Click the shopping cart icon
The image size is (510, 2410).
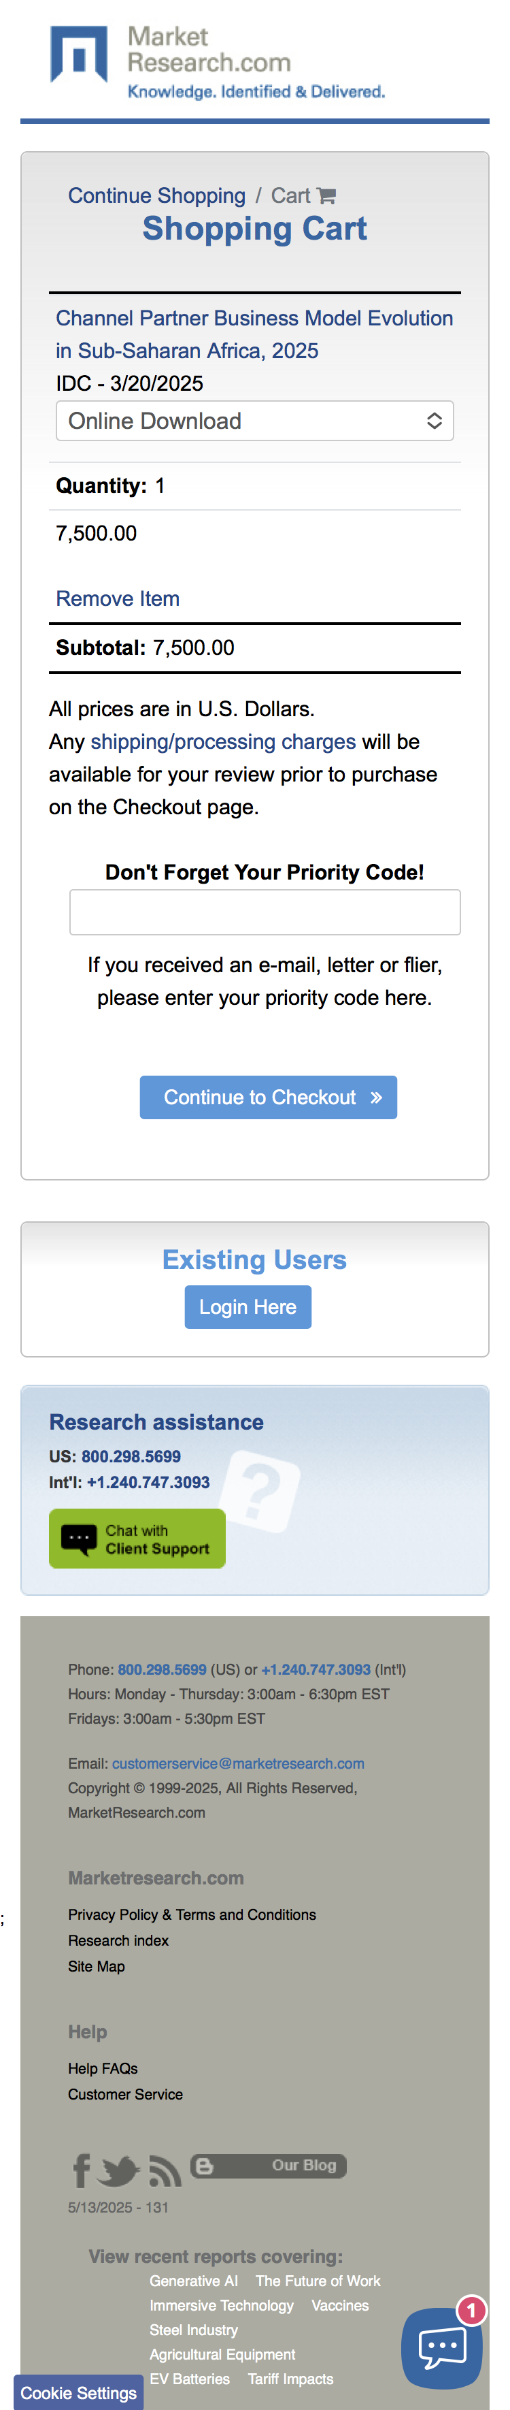point(327,195)
